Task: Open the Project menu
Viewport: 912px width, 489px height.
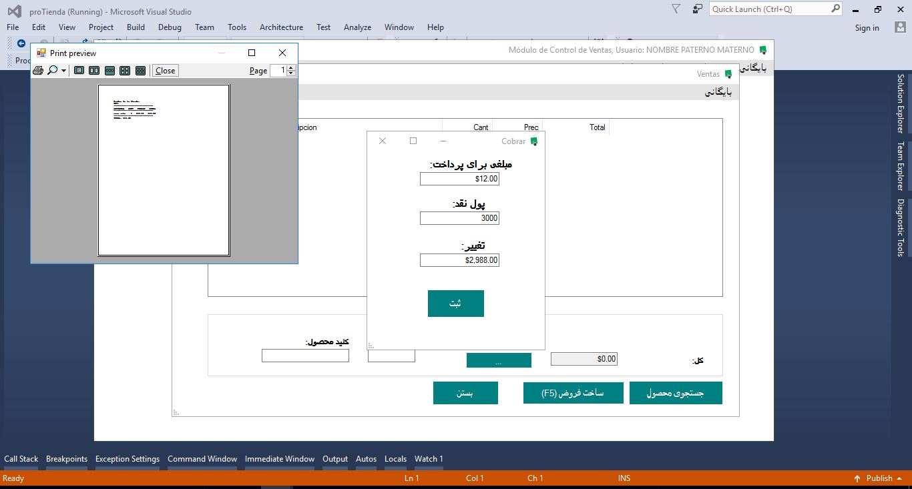Action: 101,27
